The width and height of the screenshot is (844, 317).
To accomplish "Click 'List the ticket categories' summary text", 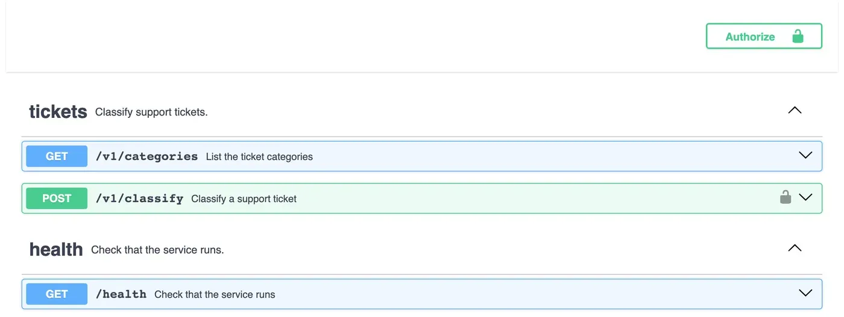I will [259, 156].
